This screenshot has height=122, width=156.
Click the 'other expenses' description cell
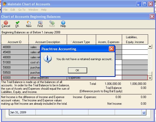coord(48,78)
